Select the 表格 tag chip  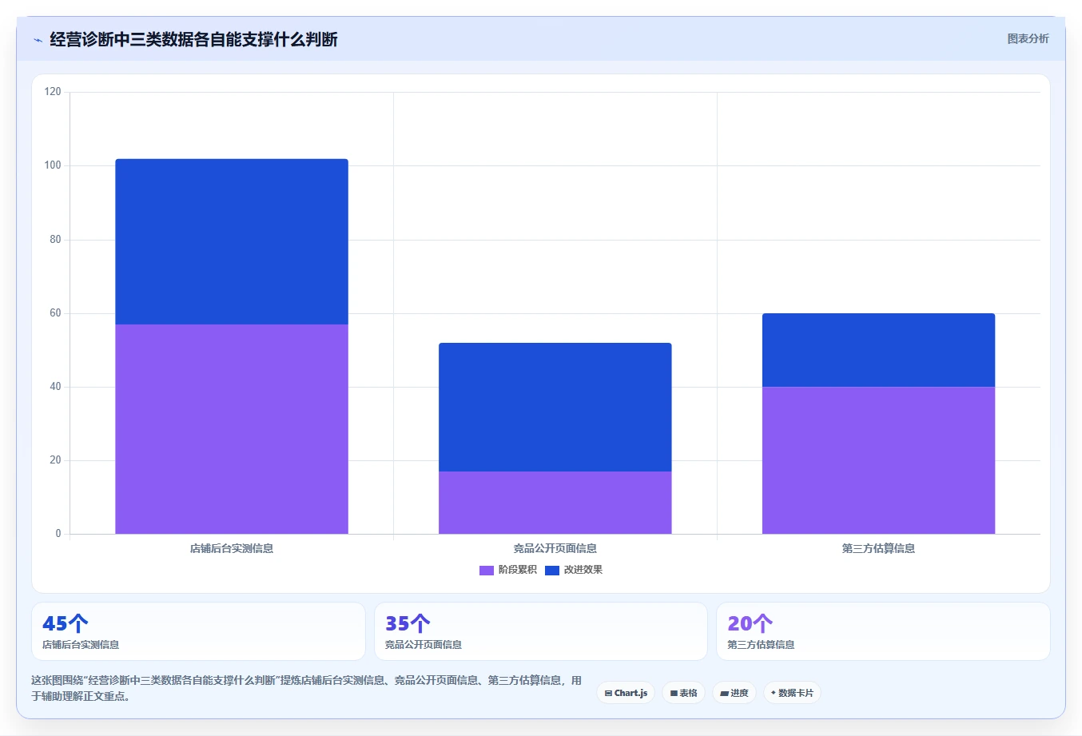(x=683, y=693)
